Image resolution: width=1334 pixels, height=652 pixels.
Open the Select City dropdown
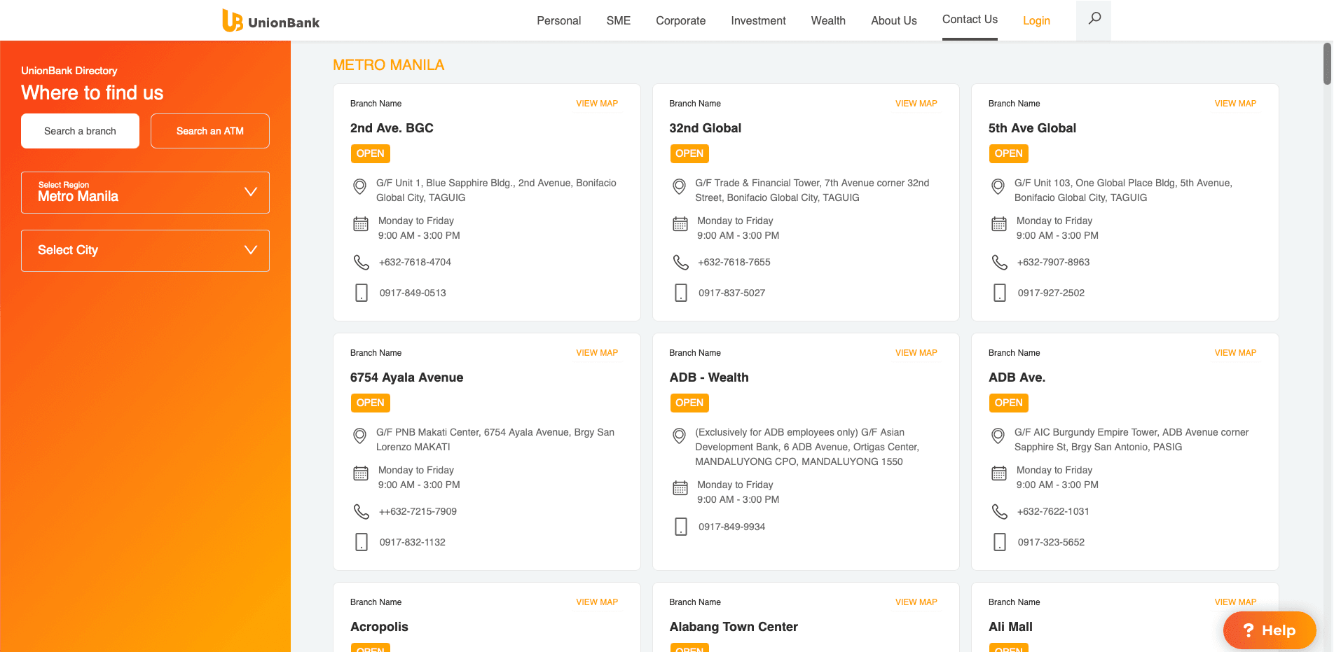(x=145, y=251)
